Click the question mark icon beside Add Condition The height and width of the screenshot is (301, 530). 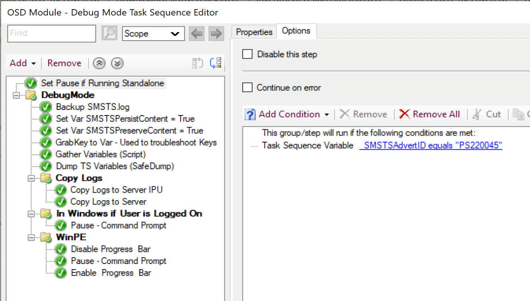[x=250, y=114]
